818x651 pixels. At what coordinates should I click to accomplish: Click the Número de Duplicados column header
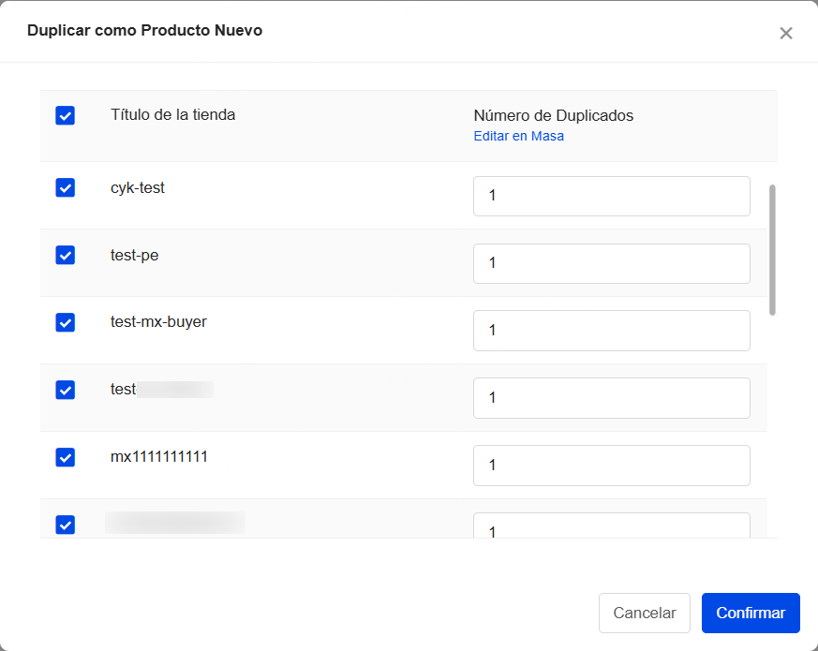coord(553,116)
